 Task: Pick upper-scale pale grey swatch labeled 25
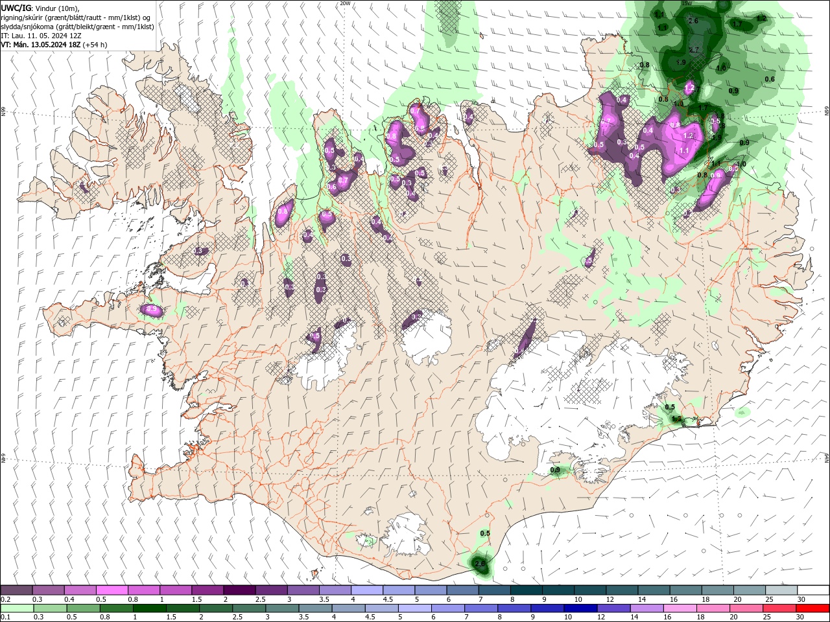pyautogui.click(x=781, y=590)
